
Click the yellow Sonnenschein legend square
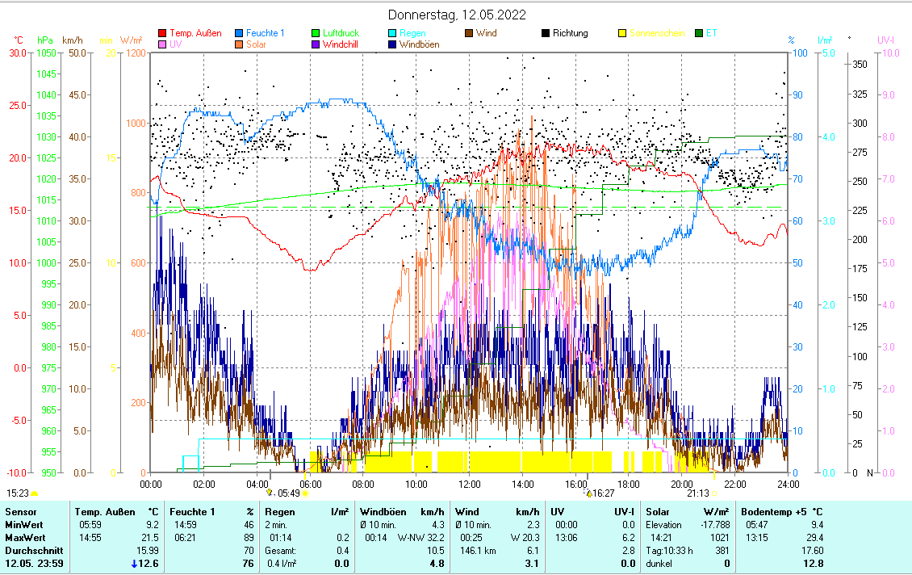(x=622, y=34)
